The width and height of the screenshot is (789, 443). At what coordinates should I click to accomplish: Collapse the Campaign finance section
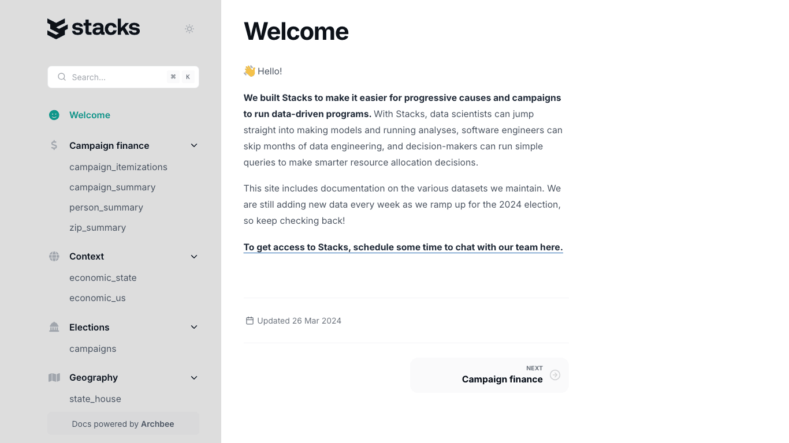pos(193,145)
